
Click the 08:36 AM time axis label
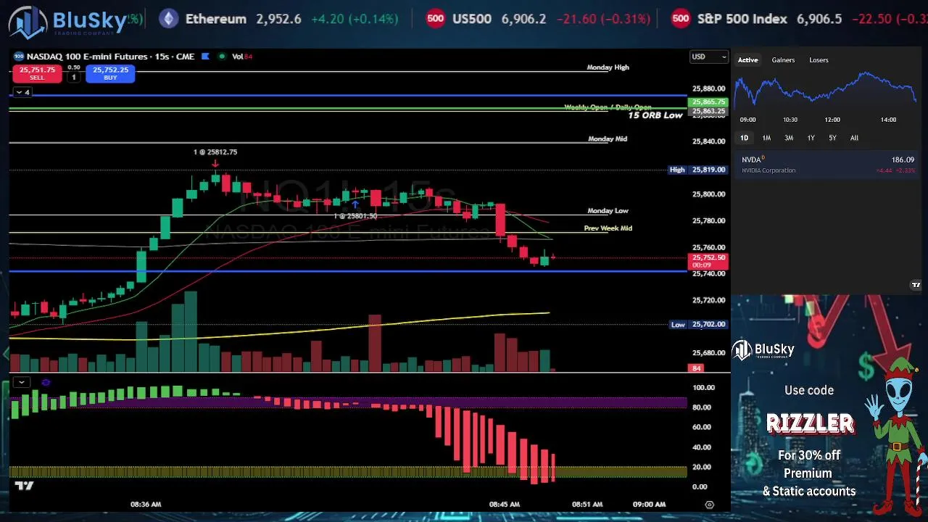(146, 505)
